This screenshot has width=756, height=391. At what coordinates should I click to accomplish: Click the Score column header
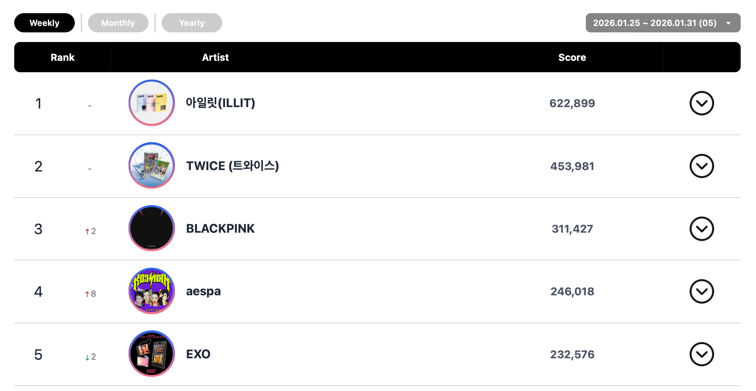(572, 57)
